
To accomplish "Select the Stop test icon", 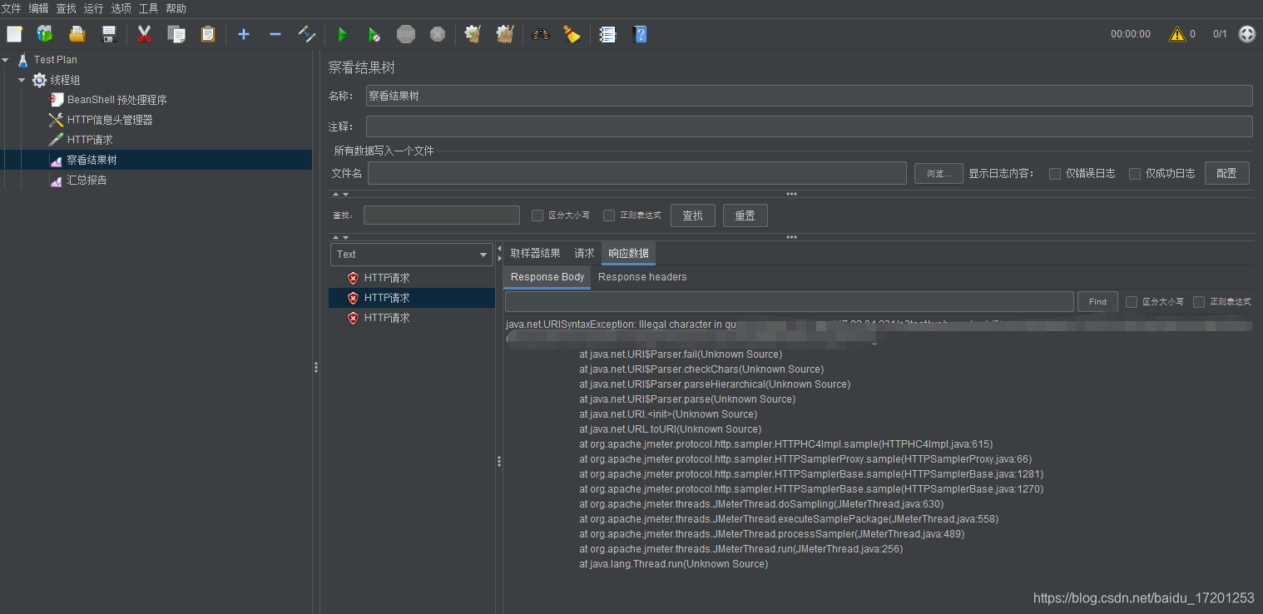I will pyautogui.click(x=405, y=34).
